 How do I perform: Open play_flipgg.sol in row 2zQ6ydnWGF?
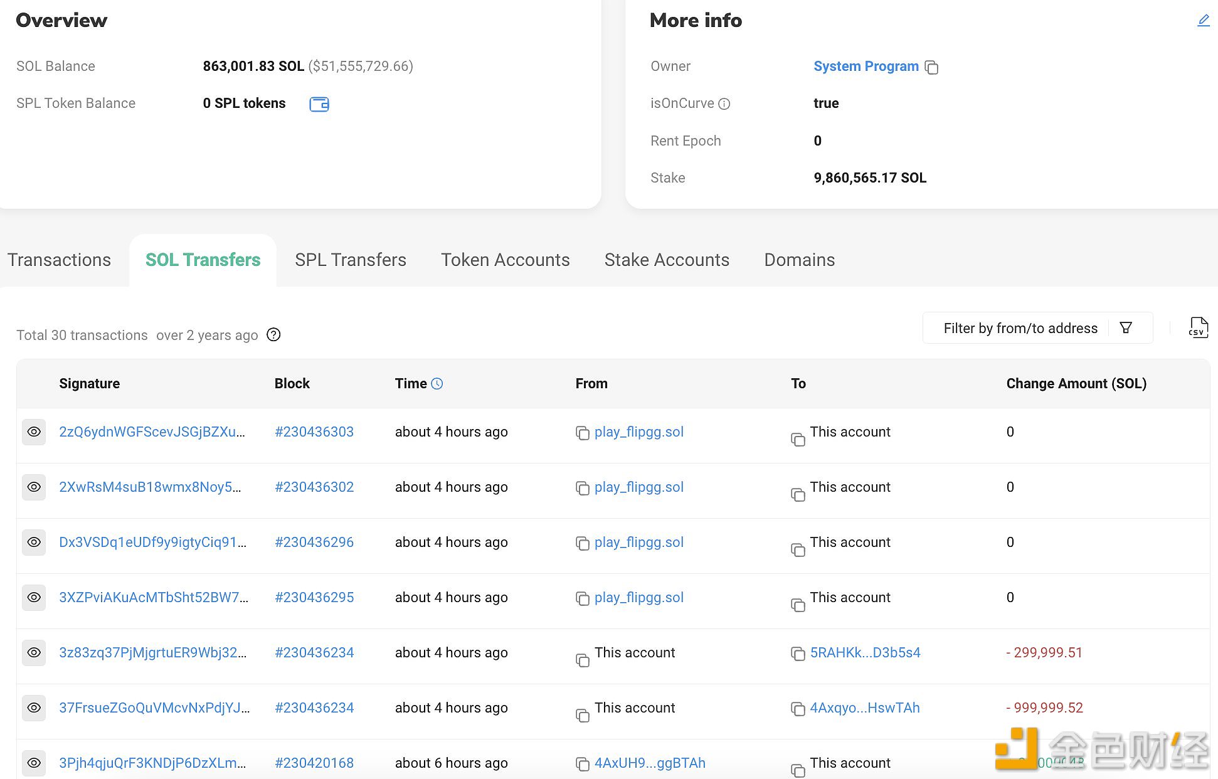click(x=639, y=432)
